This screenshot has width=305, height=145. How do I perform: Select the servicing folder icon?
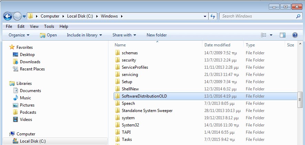click(117, 74)
